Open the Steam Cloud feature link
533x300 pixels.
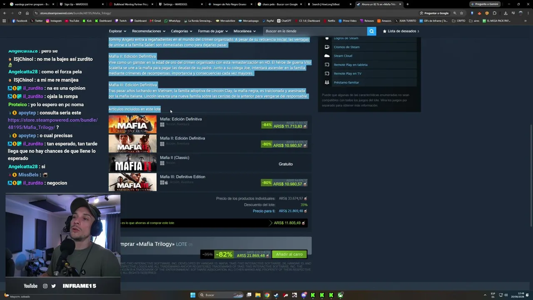(343, 56)
